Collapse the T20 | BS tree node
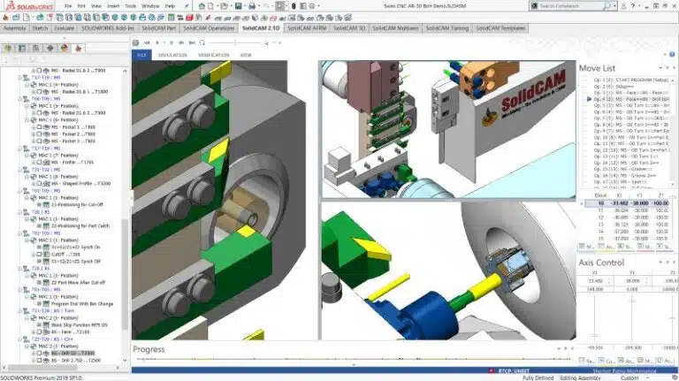This screenshot has height=381, width=679. click(23, 212)
